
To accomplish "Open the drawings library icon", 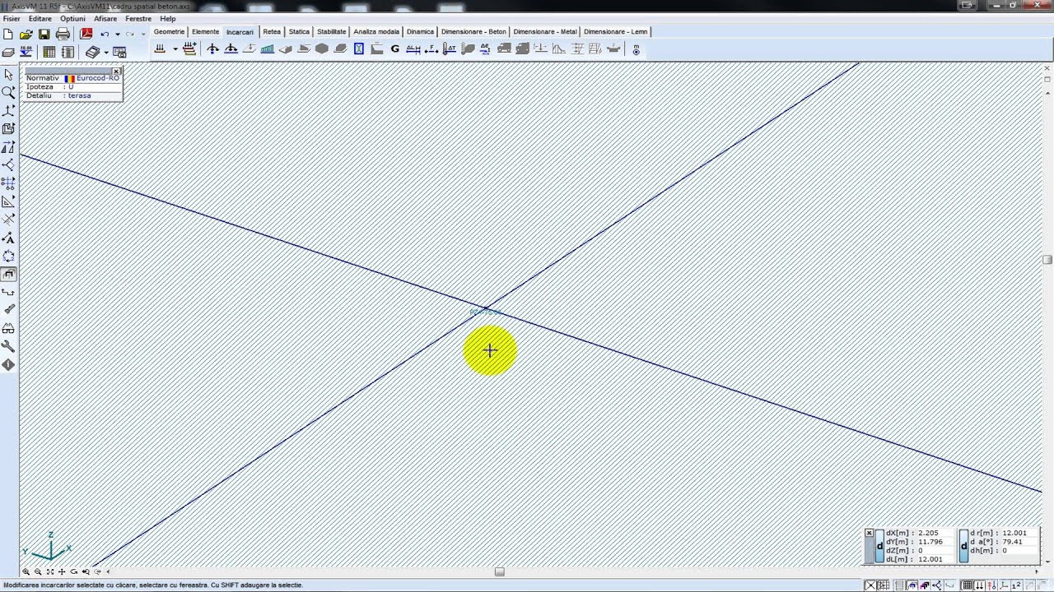I will point(92,52).
